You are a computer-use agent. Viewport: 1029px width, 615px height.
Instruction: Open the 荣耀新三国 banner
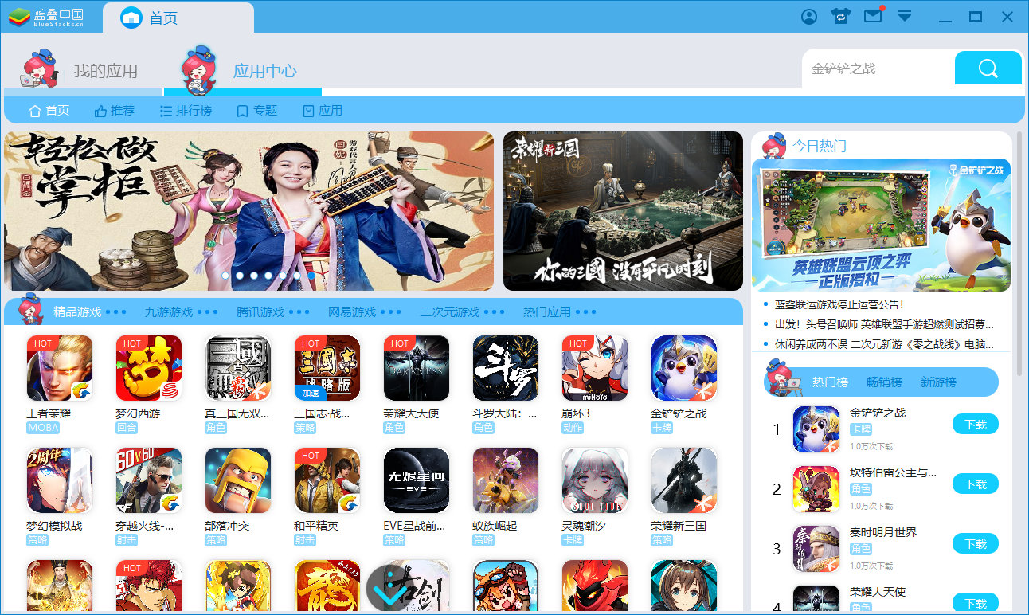(x=623, y=211)
